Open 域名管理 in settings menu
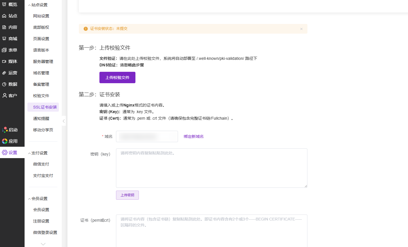408x247 pixels. [41, 73]
